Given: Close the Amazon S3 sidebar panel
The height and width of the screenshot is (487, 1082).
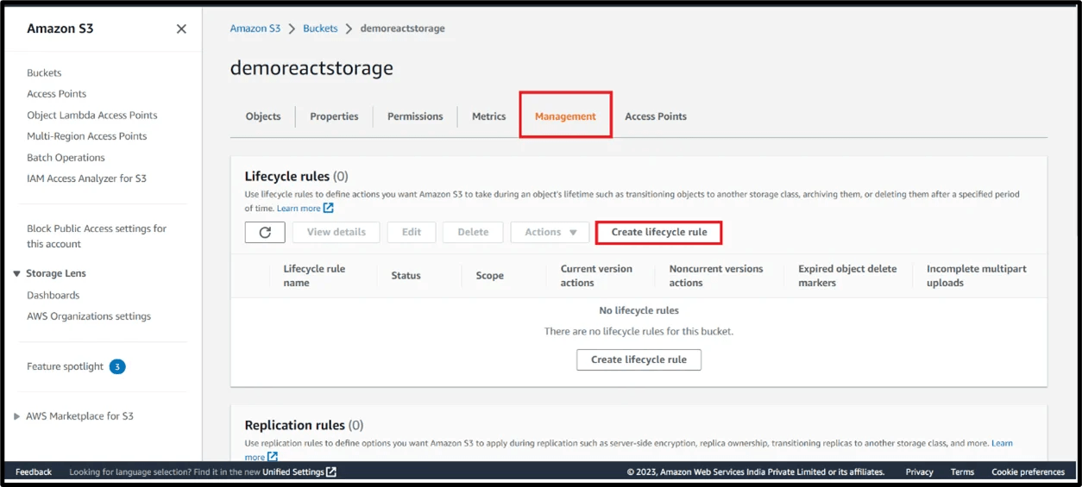Looking at the screenshot, I should [181, 28].
